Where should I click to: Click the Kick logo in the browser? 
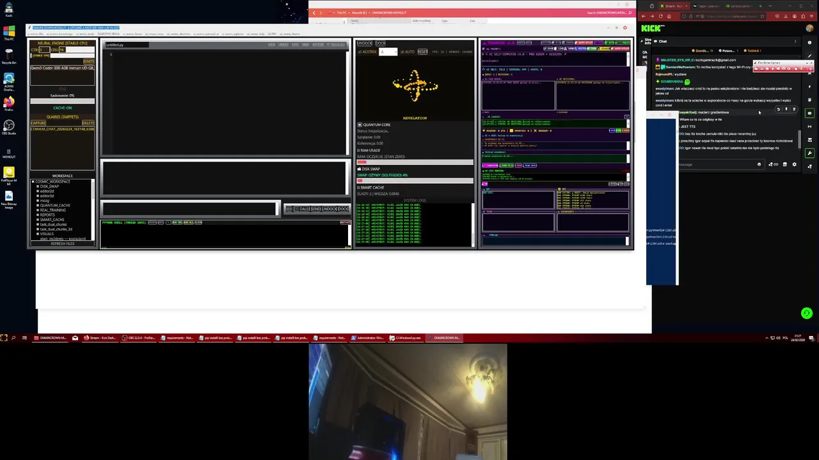tap(652, 28)
